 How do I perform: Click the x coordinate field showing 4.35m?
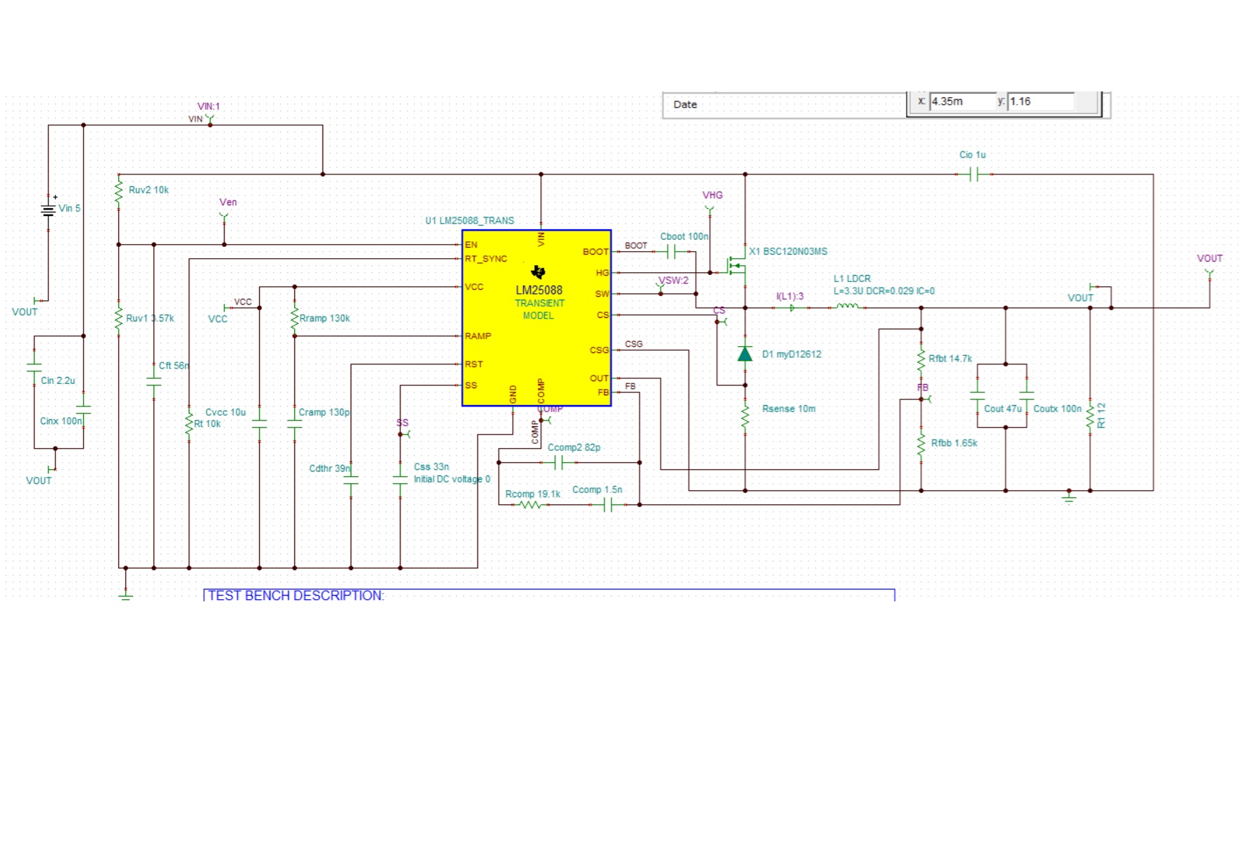962,101
